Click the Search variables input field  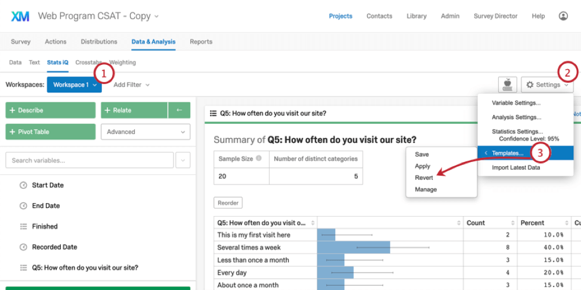coord(89,160)
